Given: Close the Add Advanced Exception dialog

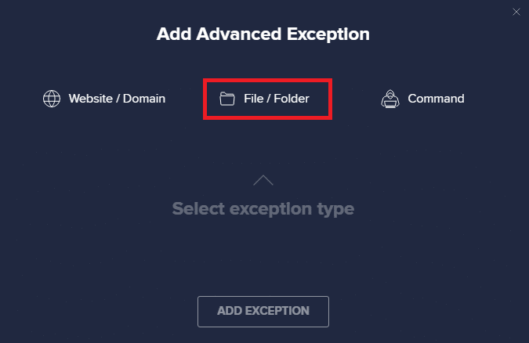Looking at the screenshot, I should coord(516,12).
